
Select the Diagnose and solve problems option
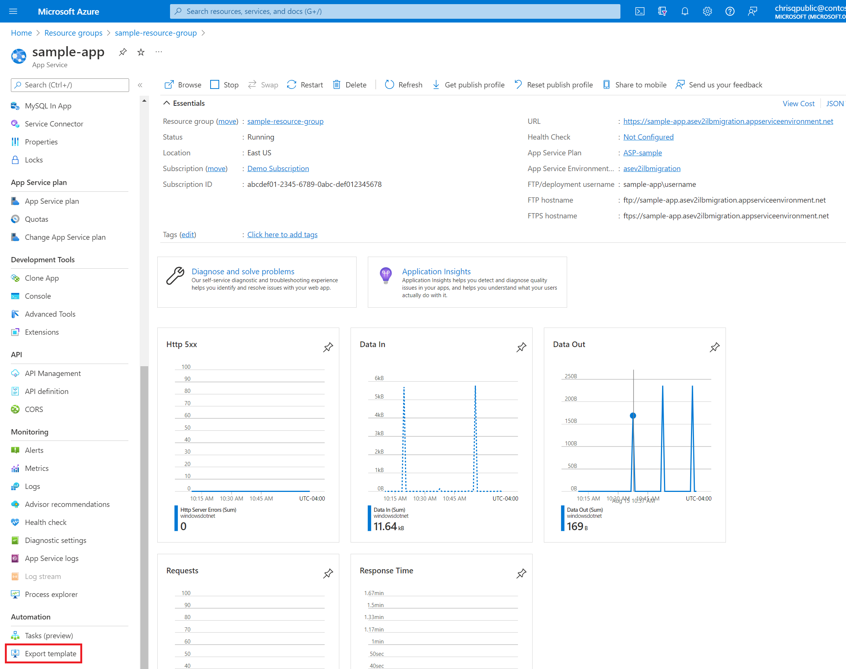coord(243,271)
